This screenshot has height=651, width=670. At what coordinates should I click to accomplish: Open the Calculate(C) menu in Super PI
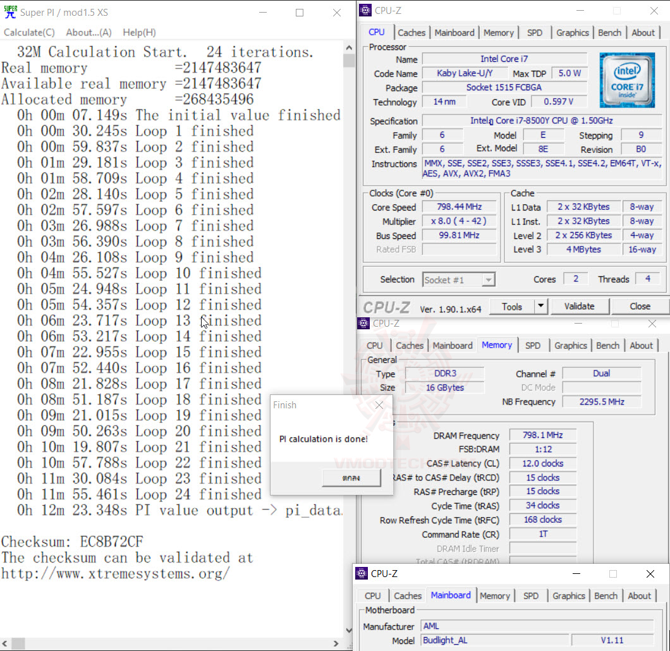point(29,32)
